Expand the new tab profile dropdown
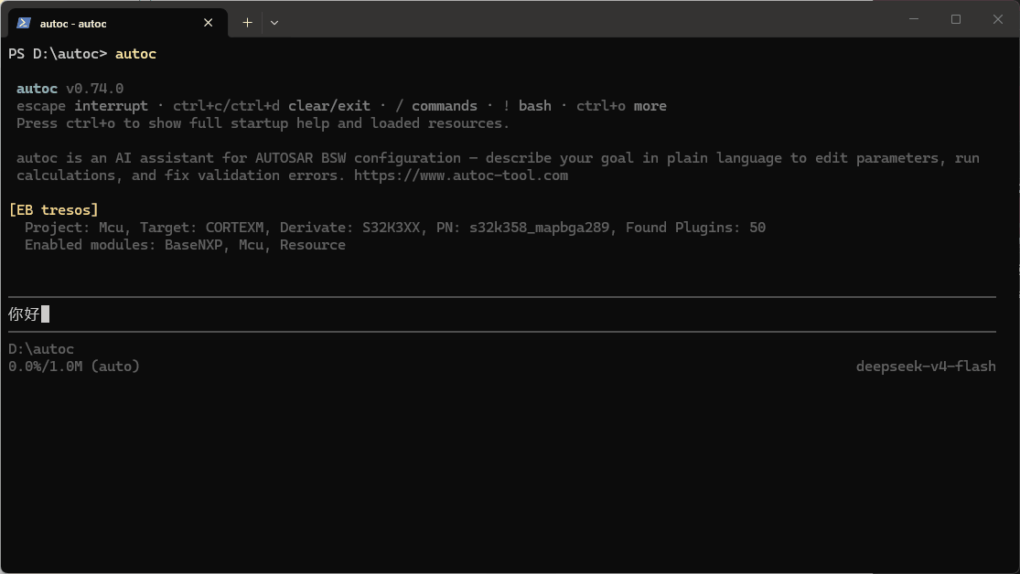 274,23
